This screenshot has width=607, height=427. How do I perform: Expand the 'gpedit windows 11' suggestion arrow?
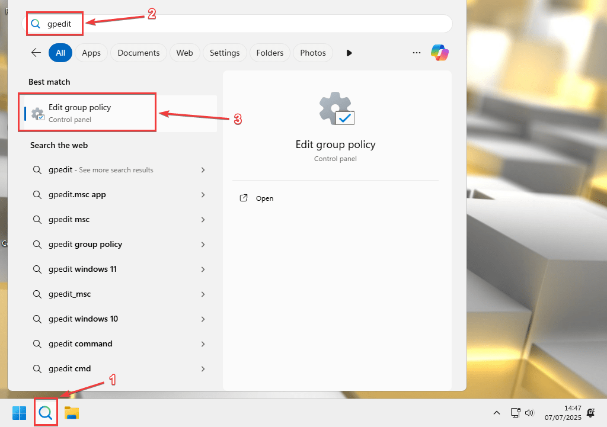[x=203, y=269]
